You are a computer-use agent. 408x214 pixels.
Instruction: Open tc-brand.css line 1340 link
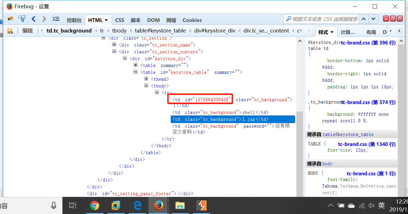point(367,144)
